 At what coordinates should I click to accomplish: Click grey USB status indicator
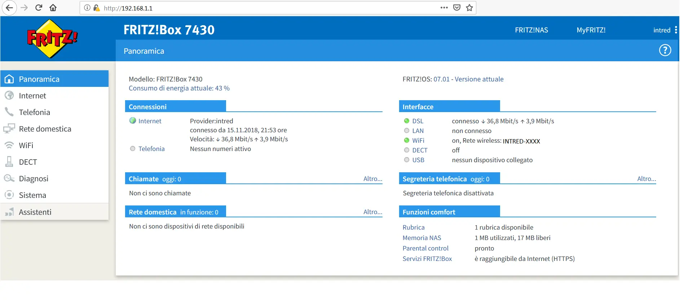407,160
